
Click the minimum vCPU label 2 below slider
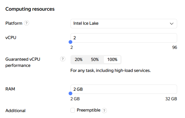click(72, 47)
